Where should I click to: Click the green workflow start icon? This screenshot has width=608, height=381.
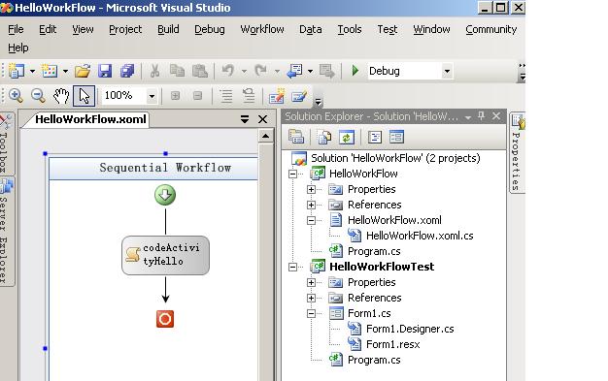165,195
